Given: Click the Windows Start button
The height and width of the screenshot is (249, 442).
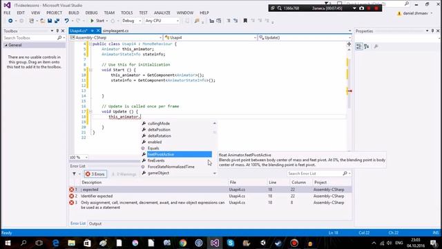Looking at the screenshot, I should coord(8,243).
